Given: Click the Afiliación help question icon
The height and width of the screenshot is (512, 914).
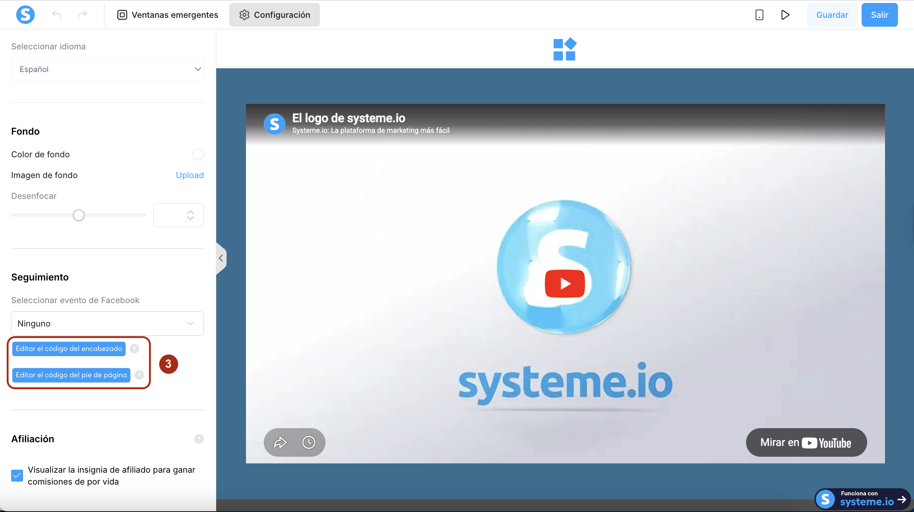Looking at the screenshot, I should (199, 439).
